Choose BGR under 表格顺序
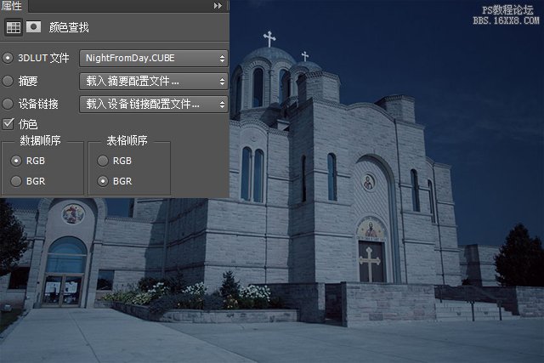Viewport: 544px width, 363px height. click(103, 181)
